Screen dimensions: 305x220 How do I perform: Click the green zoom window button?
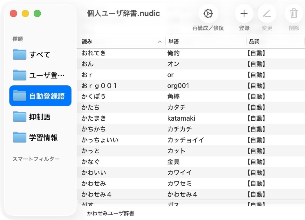pos(37,14)
